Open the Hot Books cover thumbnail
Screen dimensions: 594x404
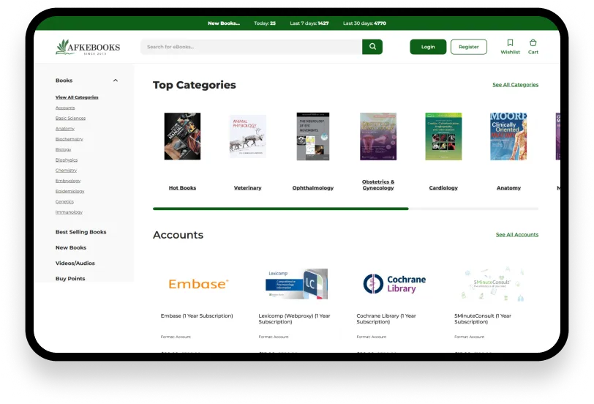coord(182,136)
